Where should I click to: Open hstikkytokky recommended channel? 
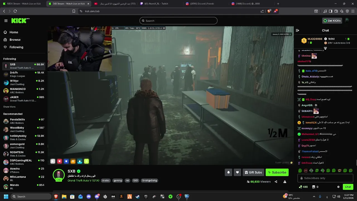pos(23,137)
